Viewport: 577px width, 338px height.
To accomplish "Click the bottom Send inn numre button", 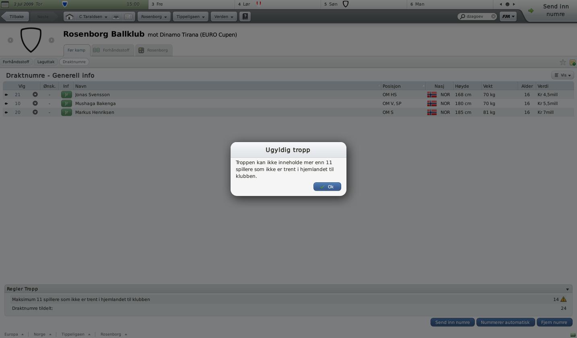I will click(x=452, y=322).
